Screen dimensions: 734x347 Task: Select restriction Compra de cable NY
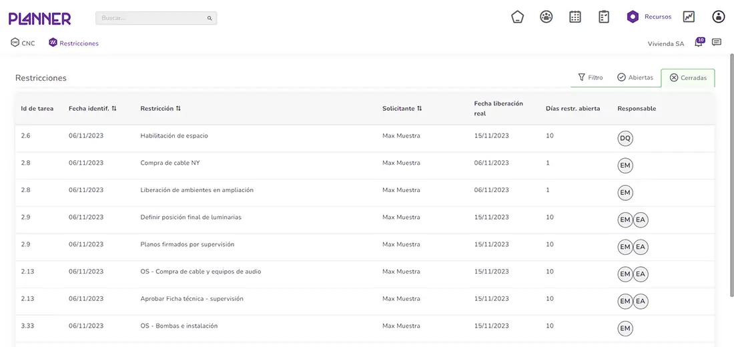(x=170, y=163)
